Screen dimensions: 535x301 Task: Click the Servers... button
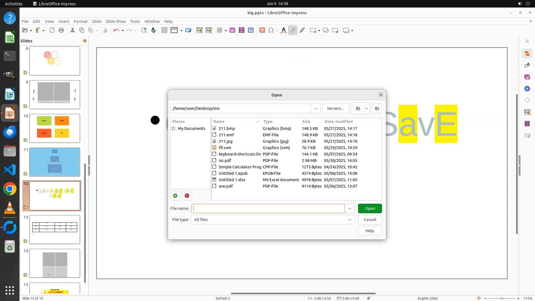click(335, 108)
